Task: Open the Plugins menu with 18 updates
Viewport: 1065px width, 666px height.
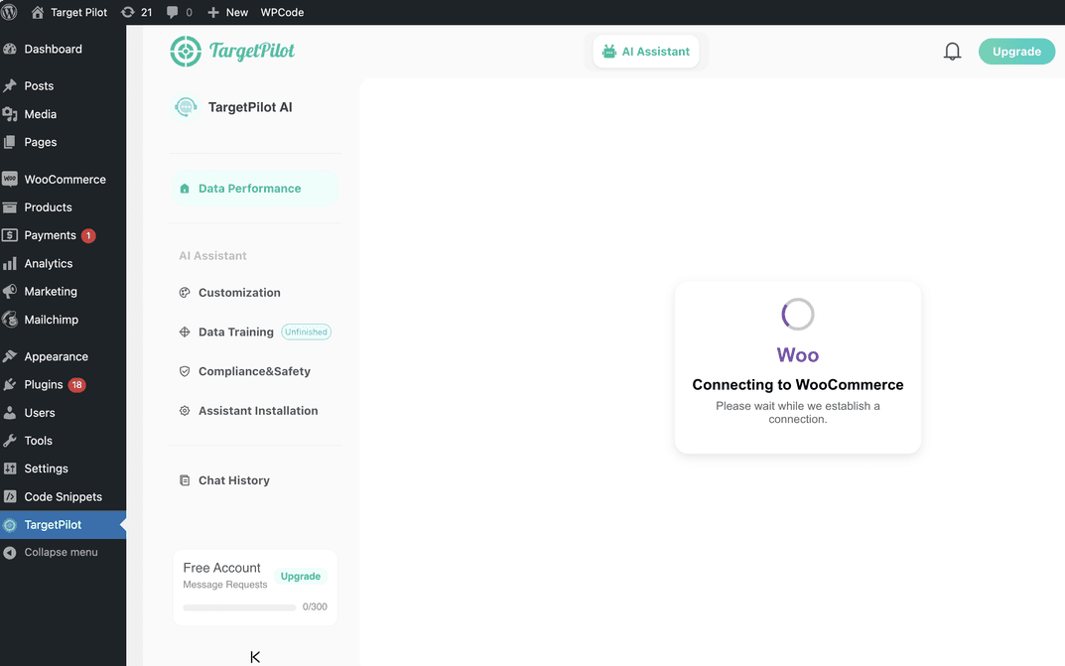Action: coord(64,384)
